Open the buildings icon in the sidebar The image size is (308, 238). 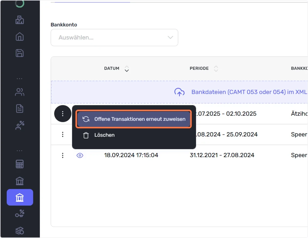pos(20,20)
